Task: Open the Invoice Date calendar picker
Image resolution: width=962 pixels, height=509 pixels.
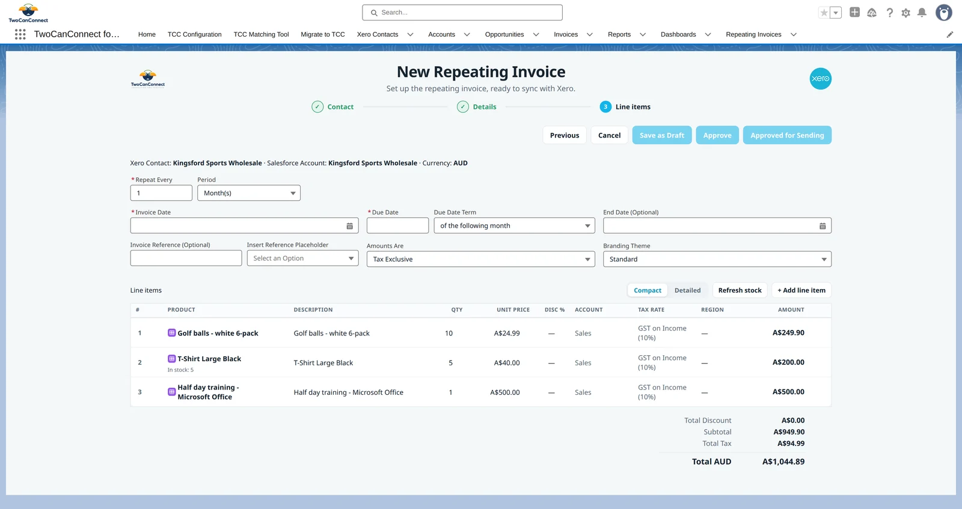Action: click(349, 226)
